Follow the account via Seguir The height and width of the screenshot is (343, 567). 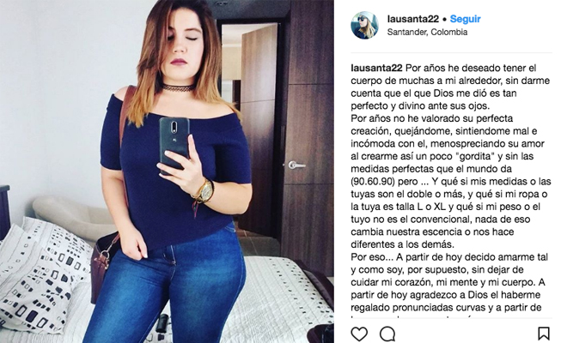click(x=465, y=19)
